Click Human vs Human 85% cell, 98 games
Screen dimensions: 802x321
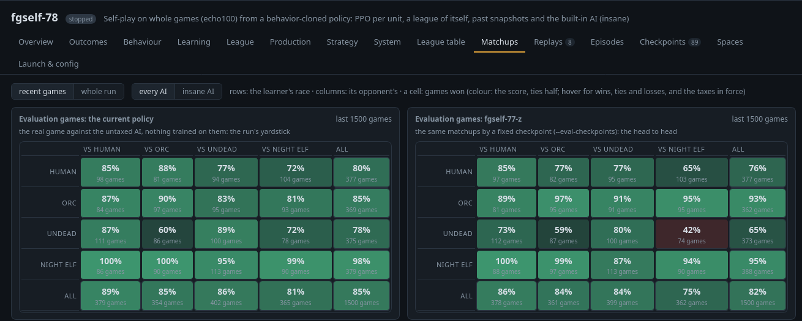tap(110, 172)
